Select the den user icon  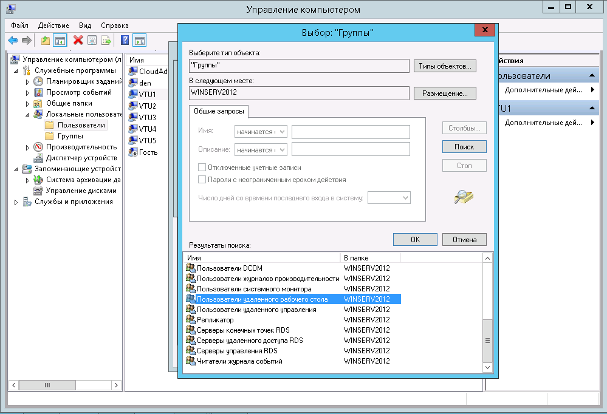[133, 83]
